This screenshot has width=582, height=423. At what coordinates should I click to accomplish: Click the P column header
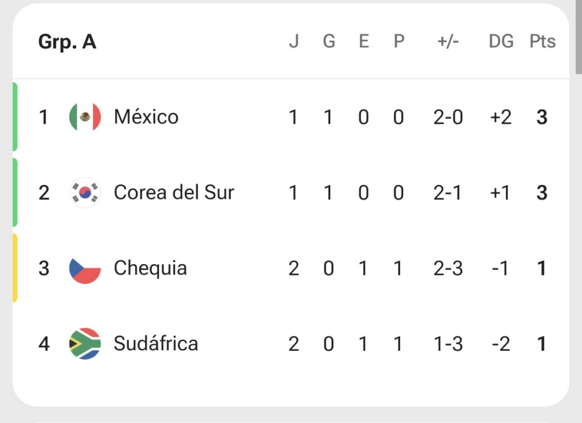tap(398, 41)
